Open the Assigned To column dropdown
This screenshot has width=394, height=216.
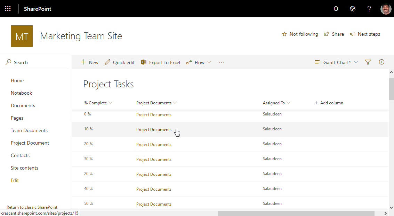tap(289, 103)
